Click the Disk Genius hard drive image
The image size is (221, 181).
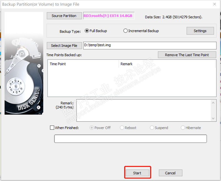[x=24, y=63]
